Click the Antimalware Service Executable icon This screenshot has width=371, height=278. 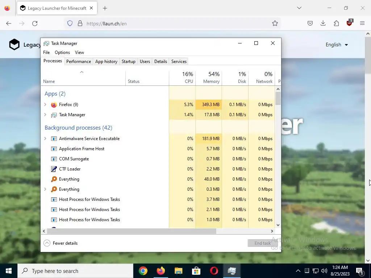tap(54, 139)
